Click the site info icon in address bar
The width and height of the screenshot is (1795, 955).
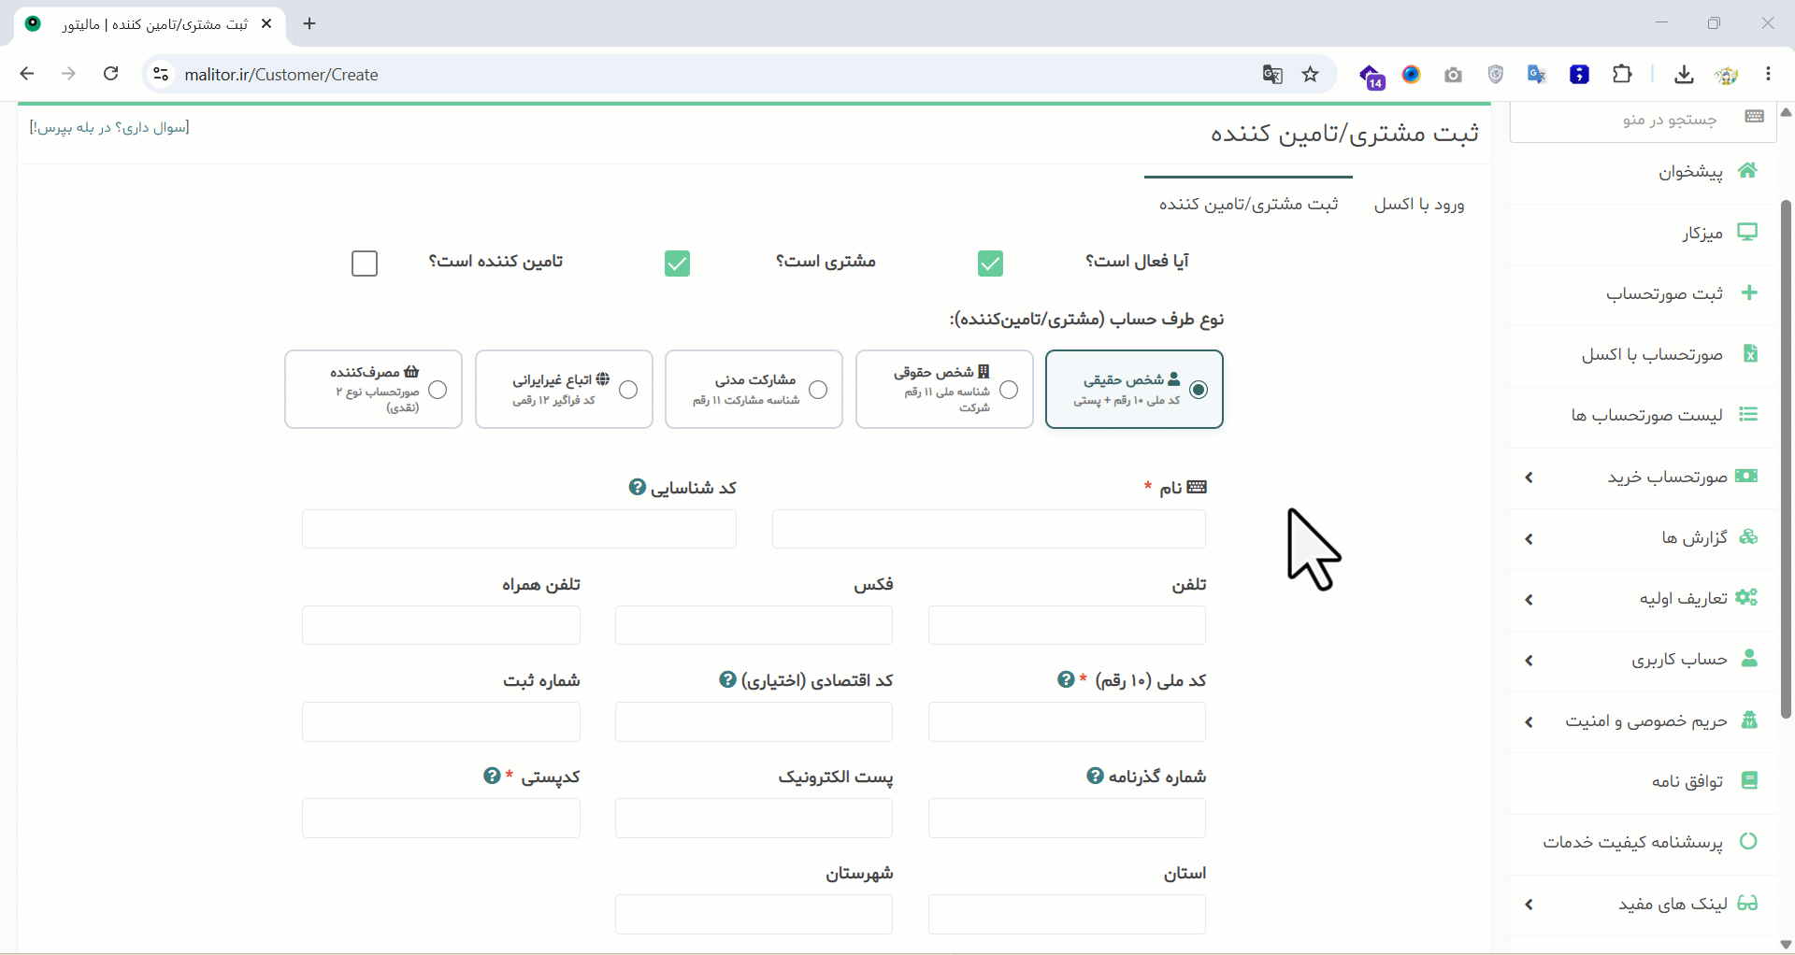coord(161,74)
